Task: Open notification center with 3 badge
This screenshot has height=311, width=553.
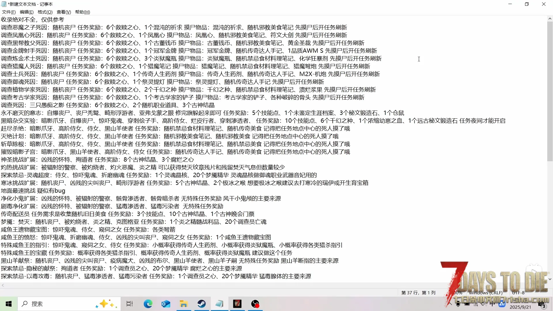Action: (x=542, y=305)
